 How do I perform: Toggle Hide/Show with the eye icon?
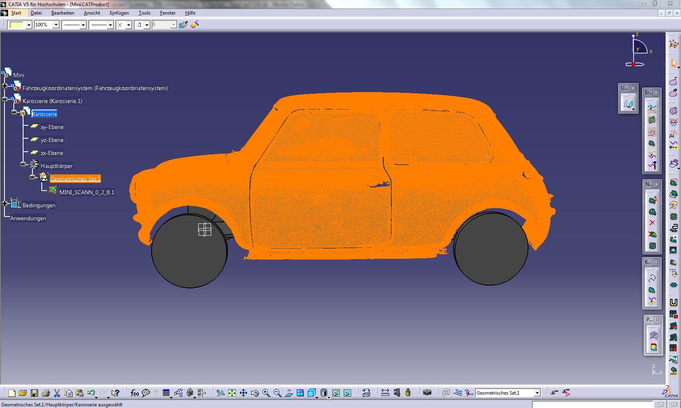tap(554, 393)
